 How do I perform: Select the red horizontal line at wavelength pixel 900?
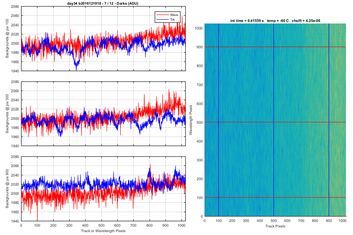tap(275, 47)
